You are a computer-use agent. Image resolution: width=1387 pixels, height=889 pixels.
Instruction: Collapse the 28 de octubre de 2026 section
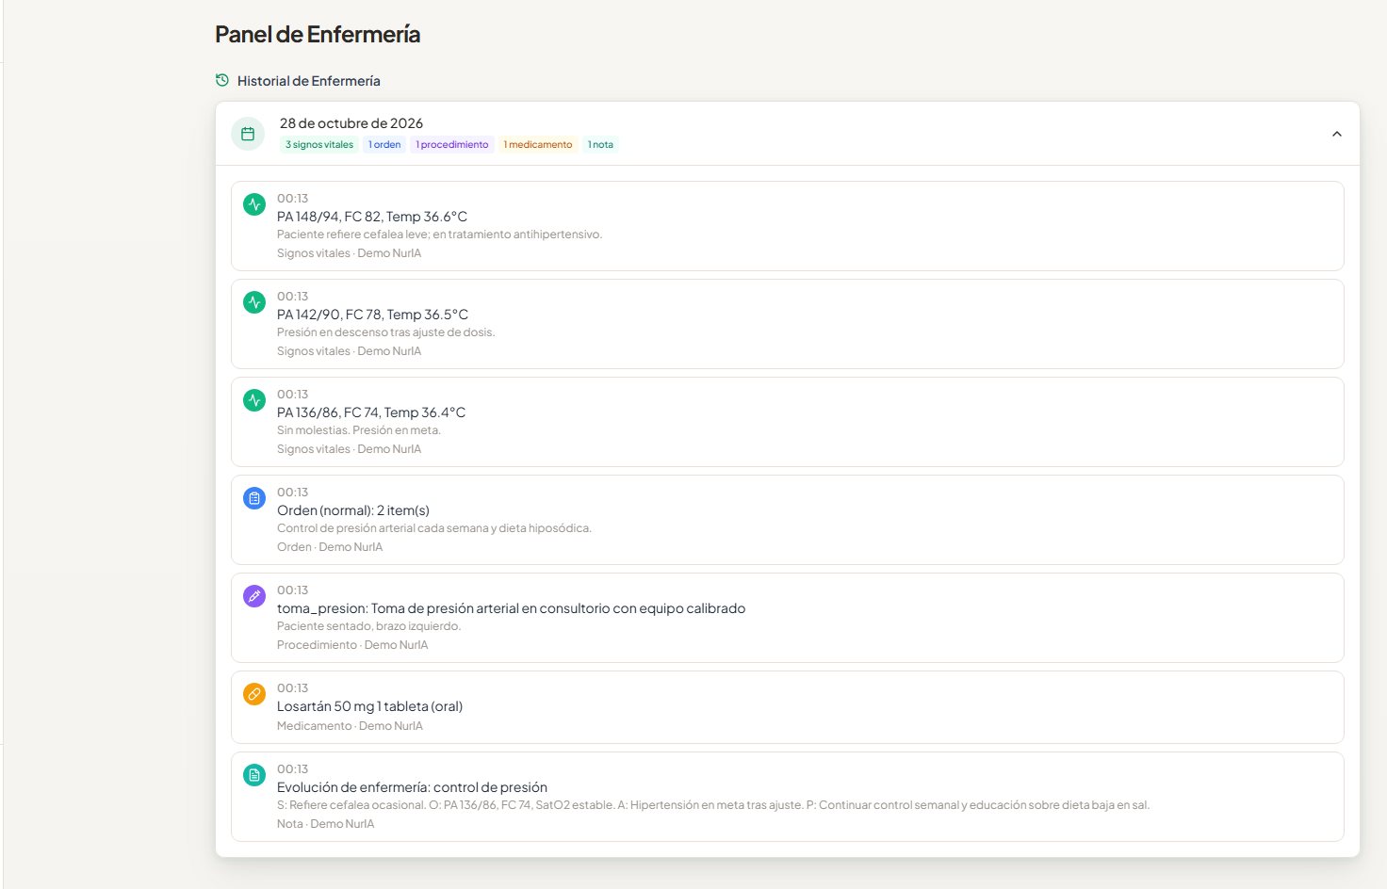[x=1336, y=134]
